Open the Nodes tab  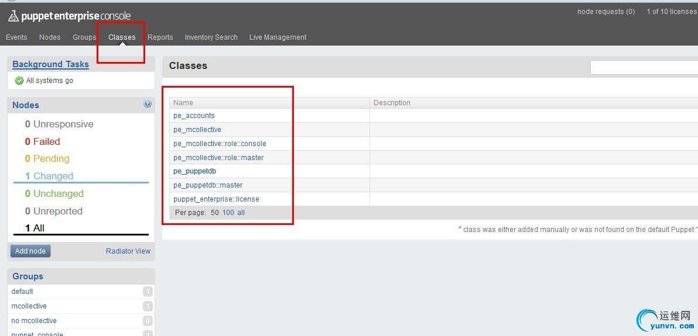click(x=50, y=37)
